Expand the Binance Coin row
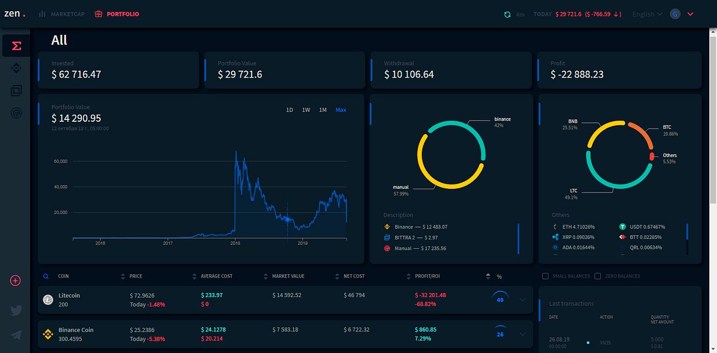This screenshot has width=717, height=353. pyautogui.click(x=523, y=334)
